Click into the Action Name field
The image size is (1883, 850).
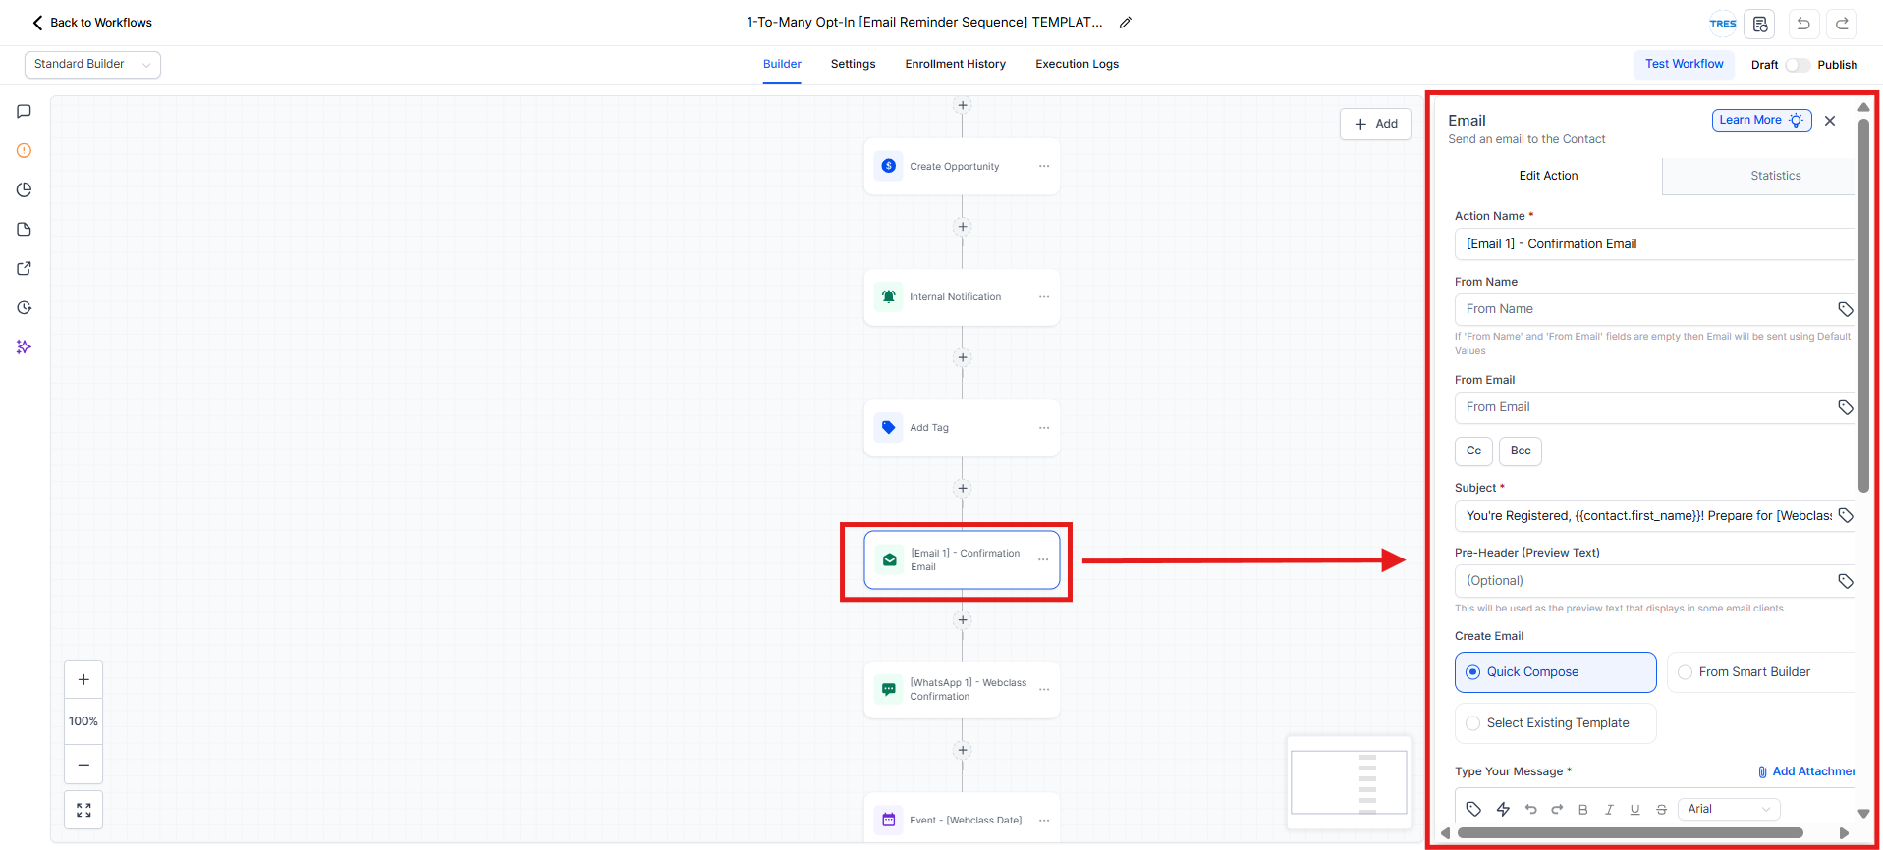pyautogui.click(x=1654, y=244)
